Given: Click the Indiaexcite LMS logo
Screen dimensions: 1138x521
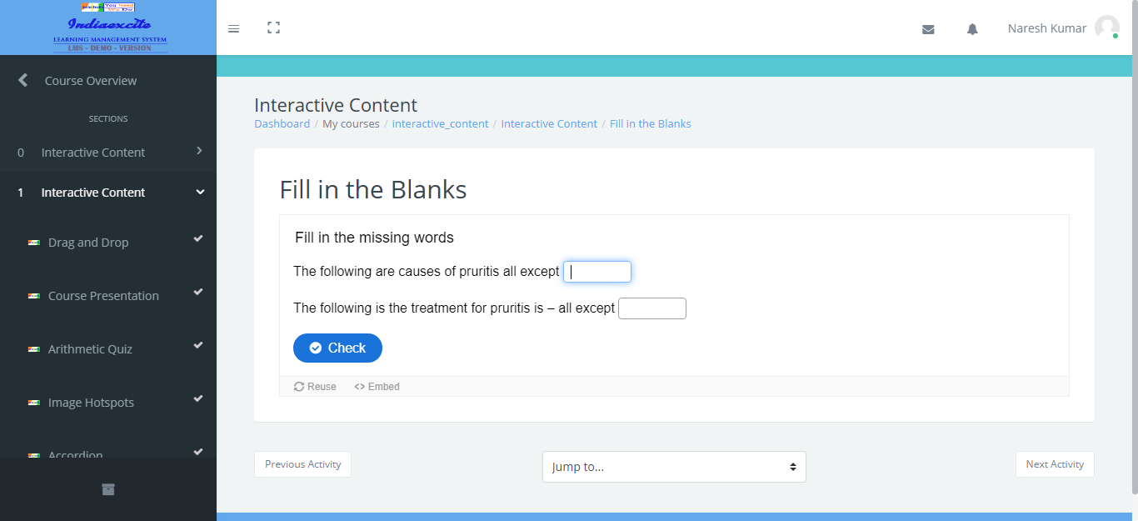Looking at the screenshot, I should click(x=109, y=28).
